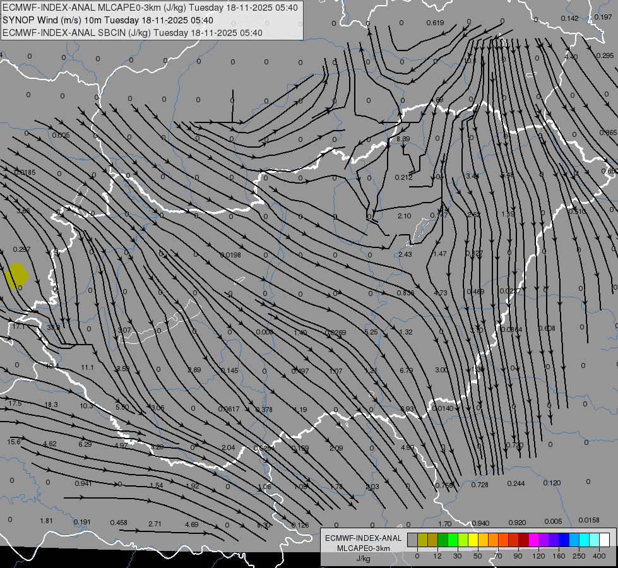Click the grid value 0.836
The height and width of the screenshot is (568, 618).
pyautogui.click(x=405, y=293)
